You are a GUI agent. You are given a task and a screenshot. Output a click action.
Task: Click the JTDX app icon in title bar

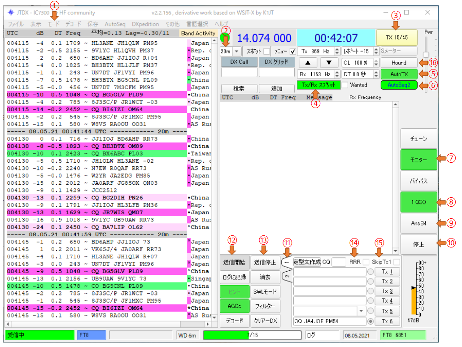pos(11,13)
